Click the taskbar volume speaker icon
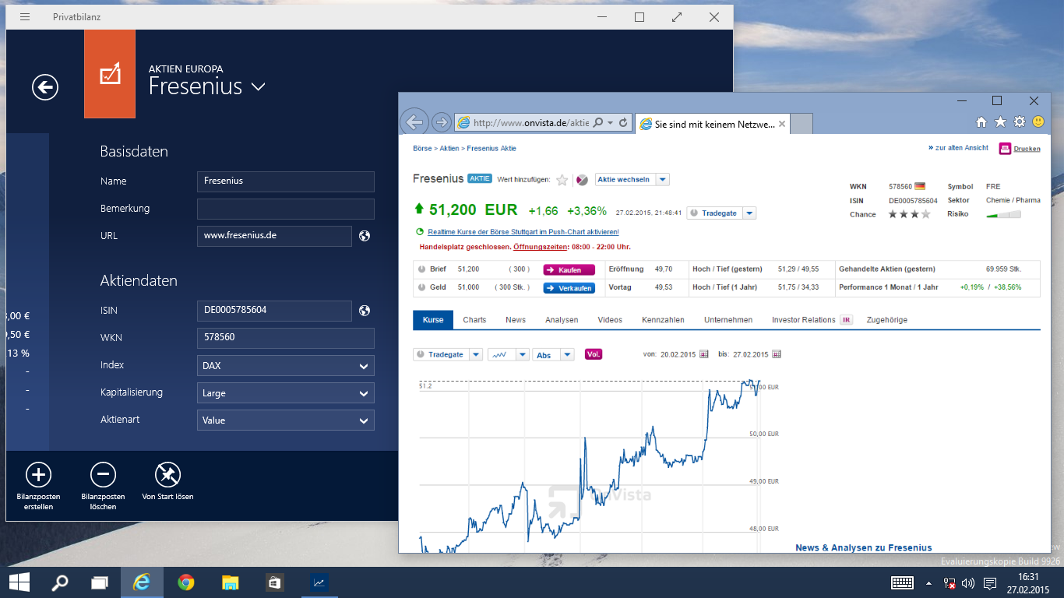1064x598 pixels. click(x=968, y=582)
